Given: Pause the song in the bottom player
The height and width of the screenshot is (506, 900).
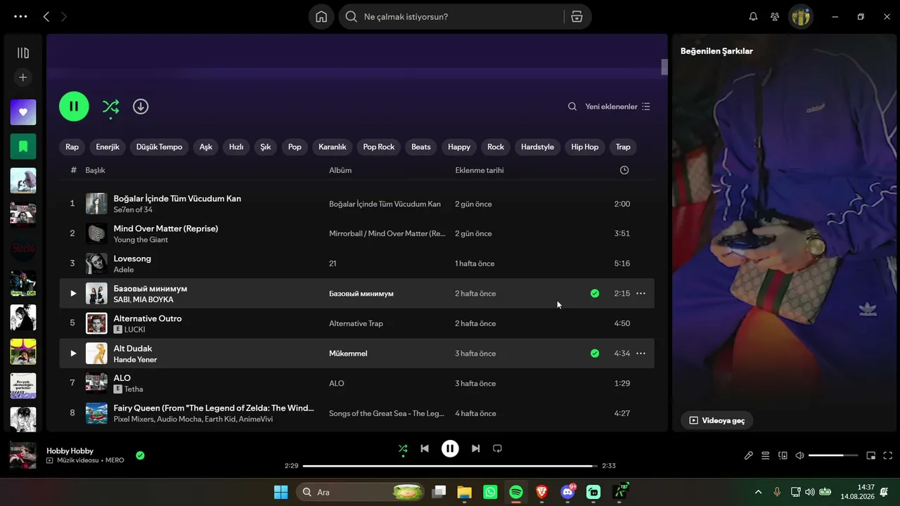Looking at the screenshot, I should point(450,448).
